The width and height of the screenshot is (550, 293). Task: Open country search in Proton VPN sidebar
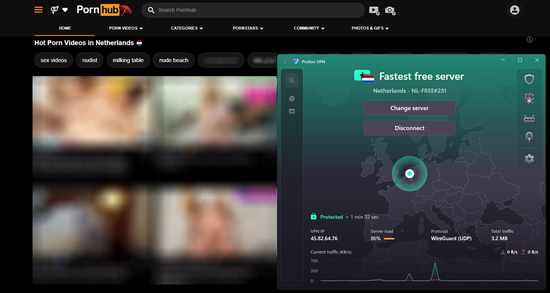pos(292,80)
